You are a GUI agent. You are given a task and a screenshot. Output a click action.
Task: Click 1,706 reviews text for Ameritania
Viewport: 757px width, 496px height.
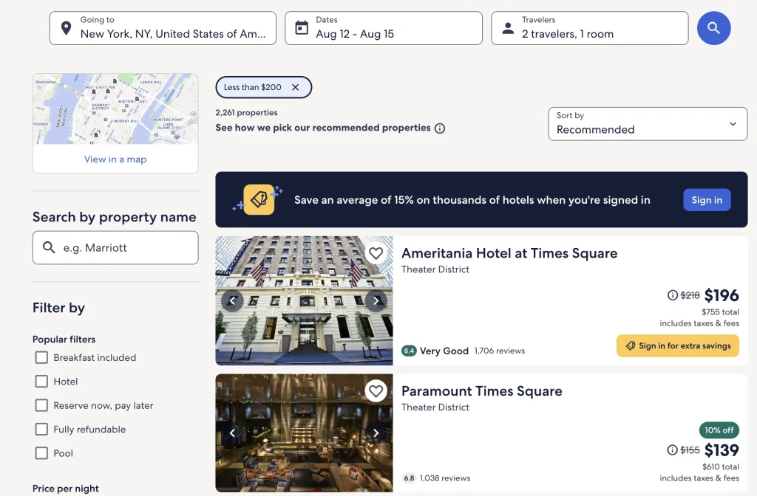499,351
